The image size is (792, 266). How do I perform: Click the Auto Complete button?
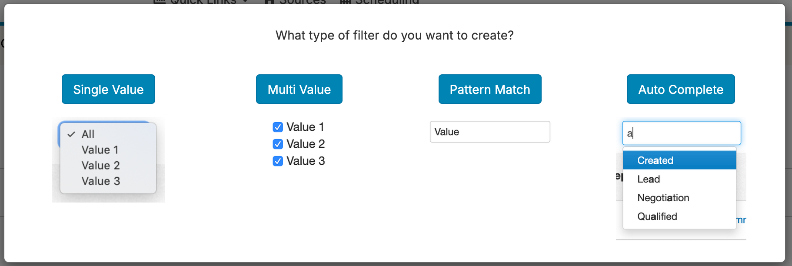(680, 89)
